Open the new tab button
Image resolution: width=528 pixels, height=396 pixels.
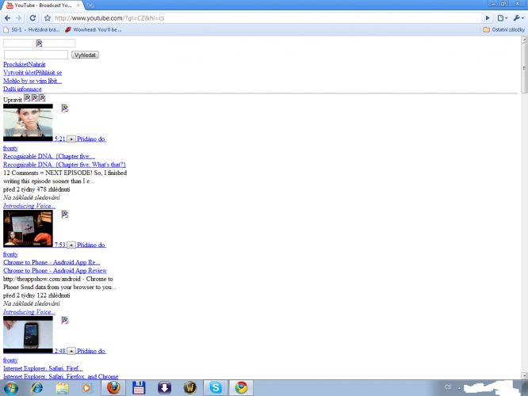[x=90, y=5]
